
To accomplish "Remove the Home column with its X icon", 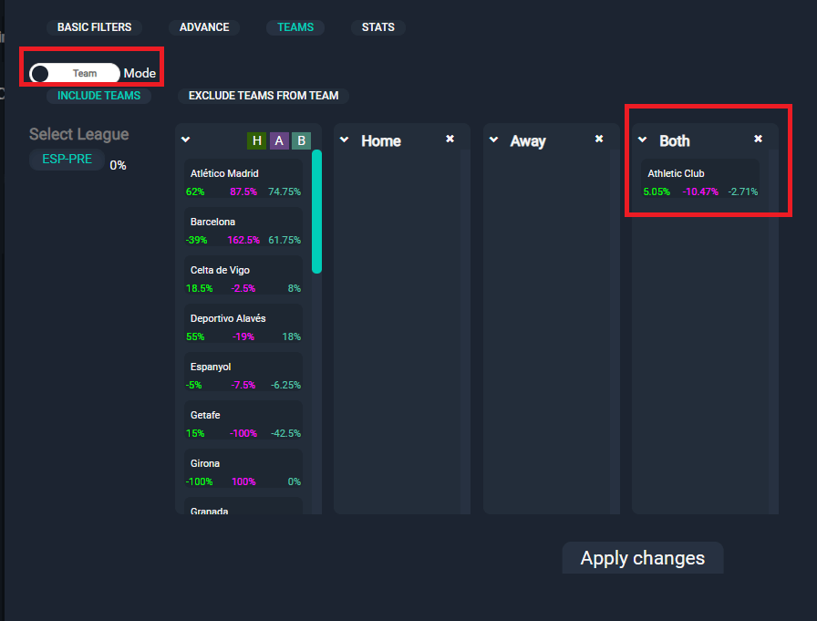I will pyautogui.click(x=450, y=139).
